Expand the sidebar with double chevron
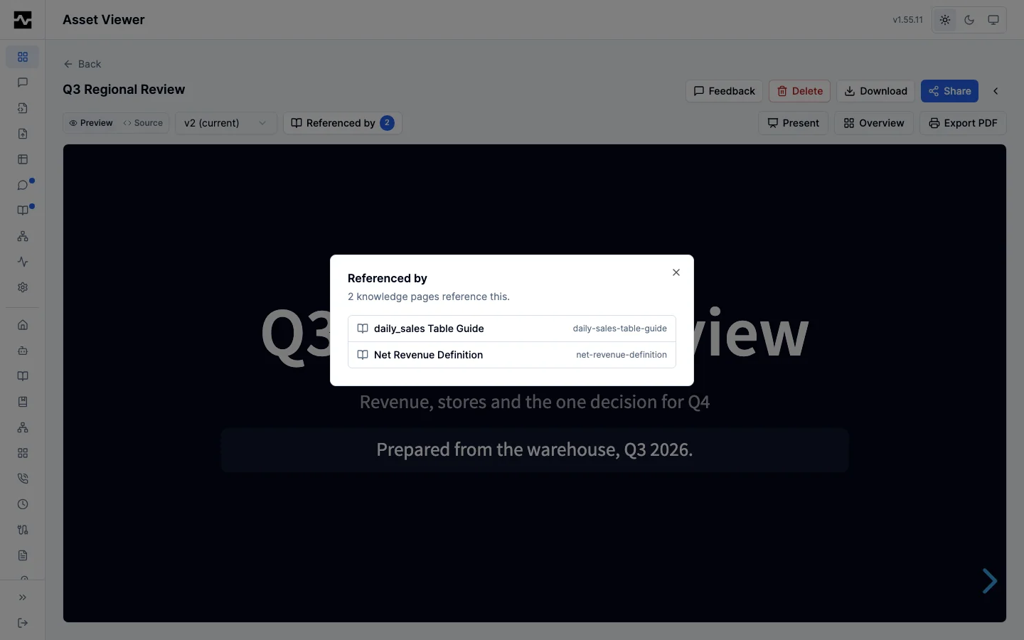Viewport: 1024px width, 640px height. [x=23, y=597]
